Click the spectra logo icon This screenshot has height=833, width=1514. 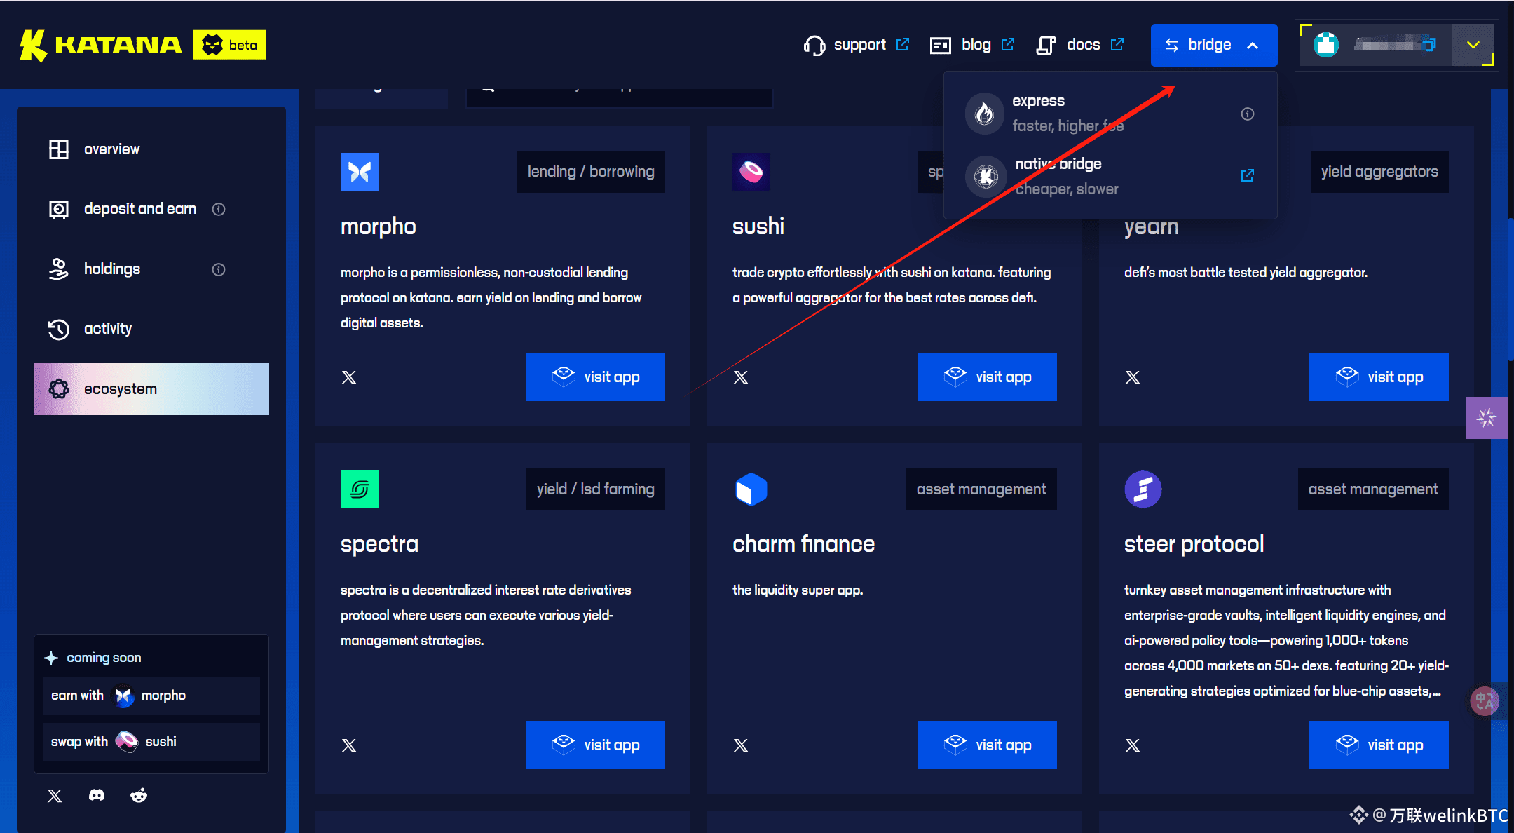click(360, 489)
